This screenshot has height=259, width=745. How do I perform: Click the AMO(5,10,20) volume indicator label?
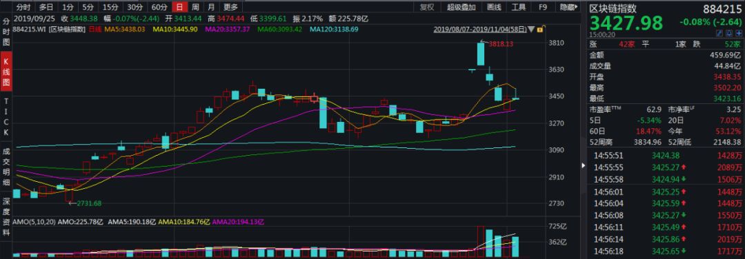coord(34,222)
